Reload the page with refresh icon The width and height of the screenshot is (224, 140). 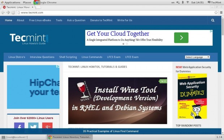(x=13, y=13)
